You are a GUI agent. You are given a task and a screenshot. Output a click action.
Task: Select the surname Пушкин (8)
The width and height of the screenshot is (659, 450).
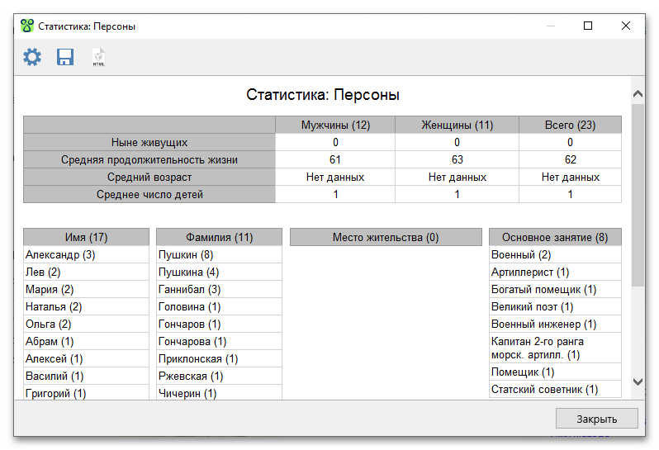[x=220, y=254]
